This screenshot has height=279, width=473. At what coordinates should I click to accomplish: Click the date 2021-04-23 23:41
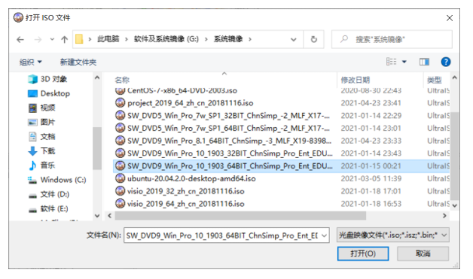pyautogui.click(x=371, y=103)
